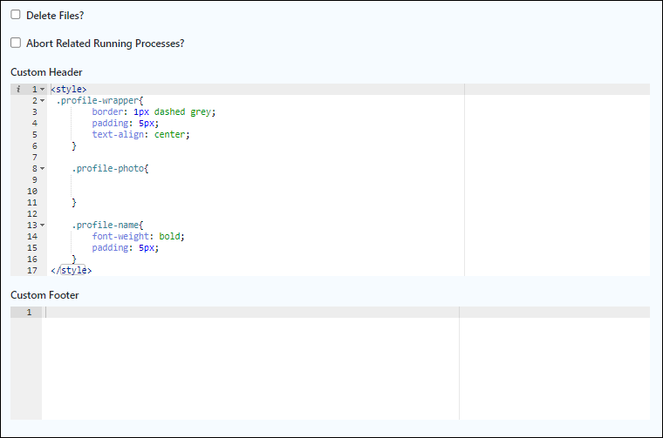This screenshot has height=438, width=663.
Task: Select line number 17 in the header gutter
Action: point(32,271)
